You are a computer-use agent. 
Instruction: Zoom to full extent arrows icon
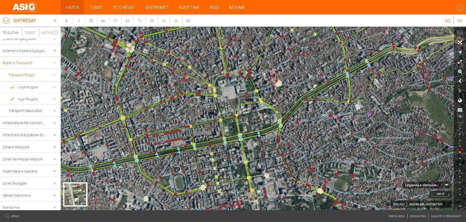(x=460, y=42)
